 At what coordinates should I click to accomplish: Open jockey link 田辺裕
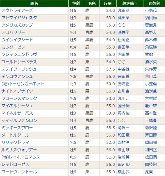tap(124, 165)
